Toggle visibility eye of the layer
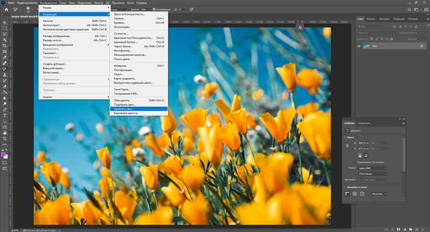Screen dimensions: 430x232 pyautogui.click(x=359, y=46)
